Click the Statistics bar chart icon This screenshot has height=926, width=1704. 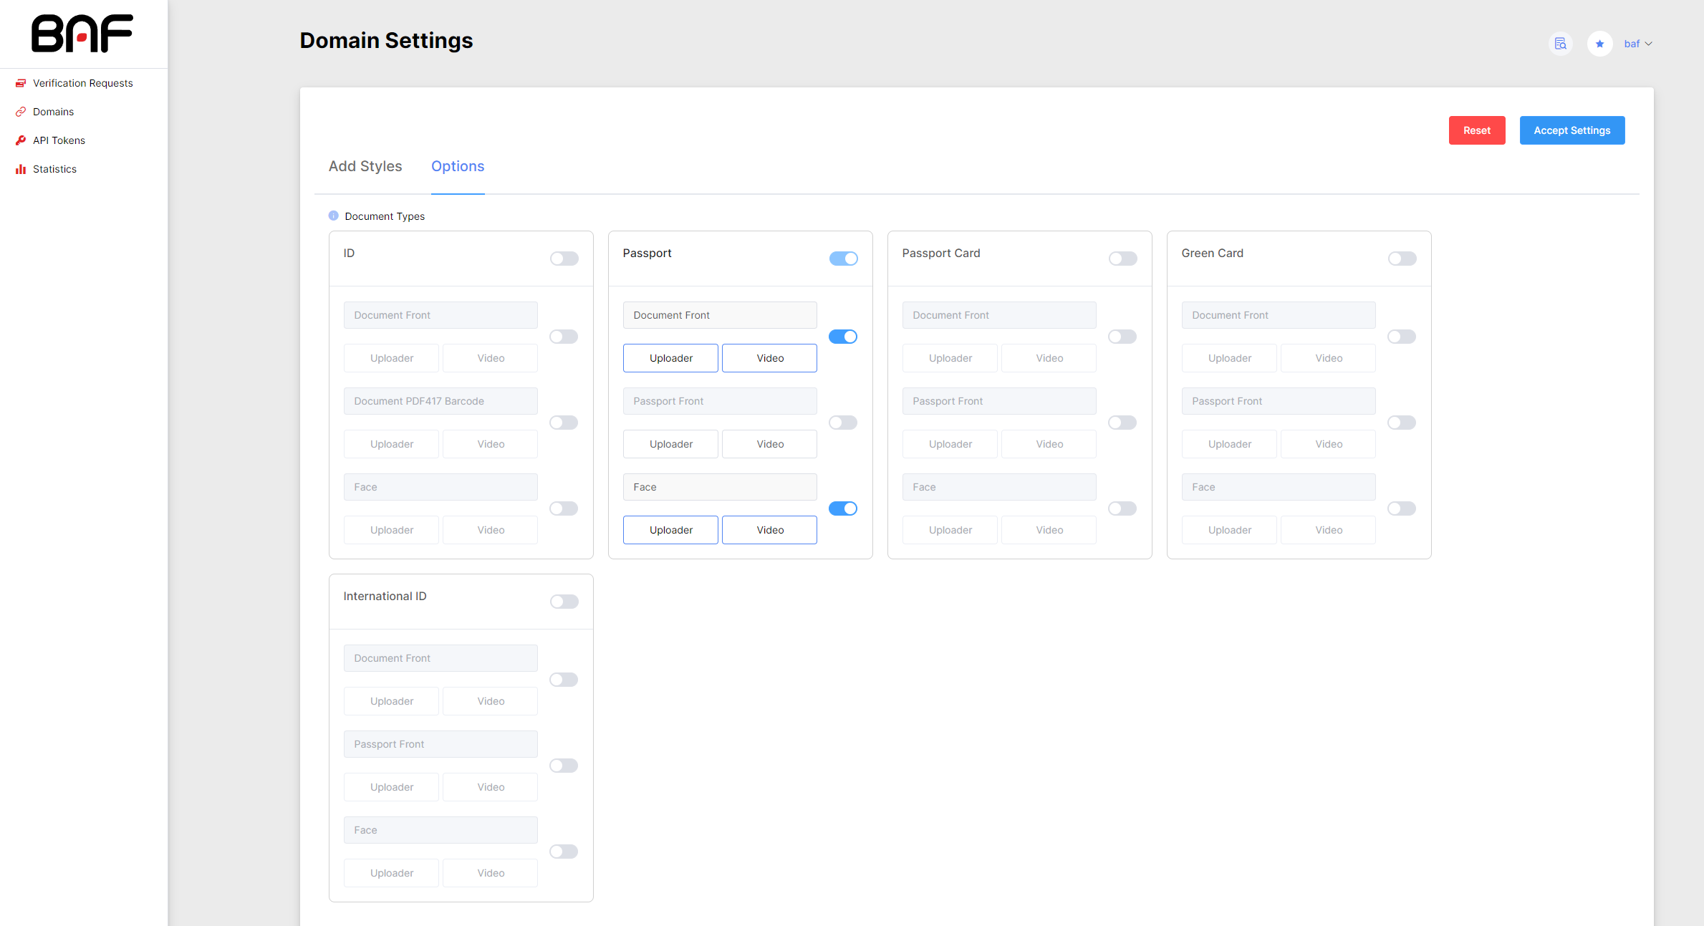point(21,169)
